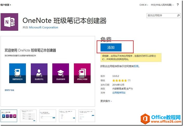The height and width of the screenshot is (126, 183).
Task: Select the third screenshot thumbnail
Action: coord(48,116)
